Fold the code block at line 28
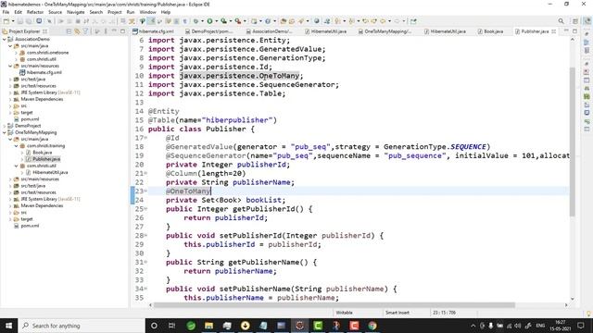 [146, 236]
